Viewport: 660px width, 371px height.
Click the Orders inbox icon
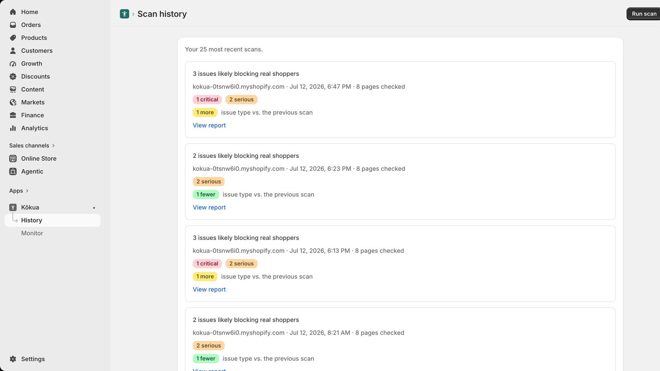[13, 25]
